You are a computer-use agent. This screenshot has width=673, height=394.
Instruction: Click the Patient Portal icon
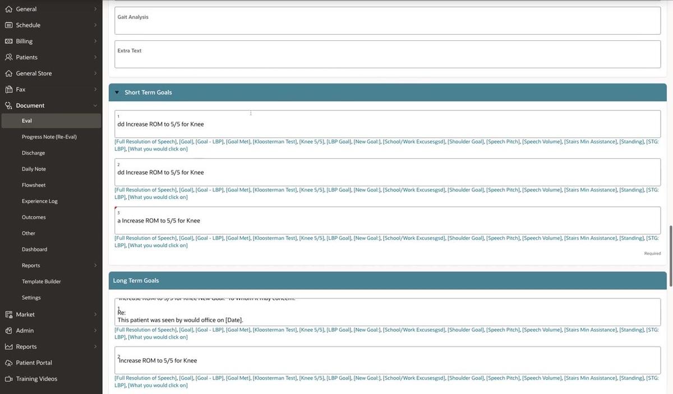tap(8, 363)
